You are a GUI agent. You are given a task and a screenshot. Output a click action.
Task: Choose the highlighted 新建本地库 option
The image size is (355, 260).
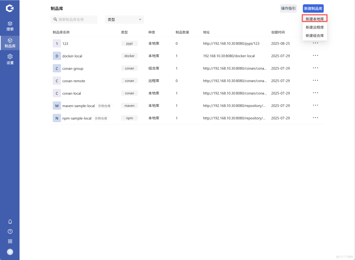click(315, 18)
